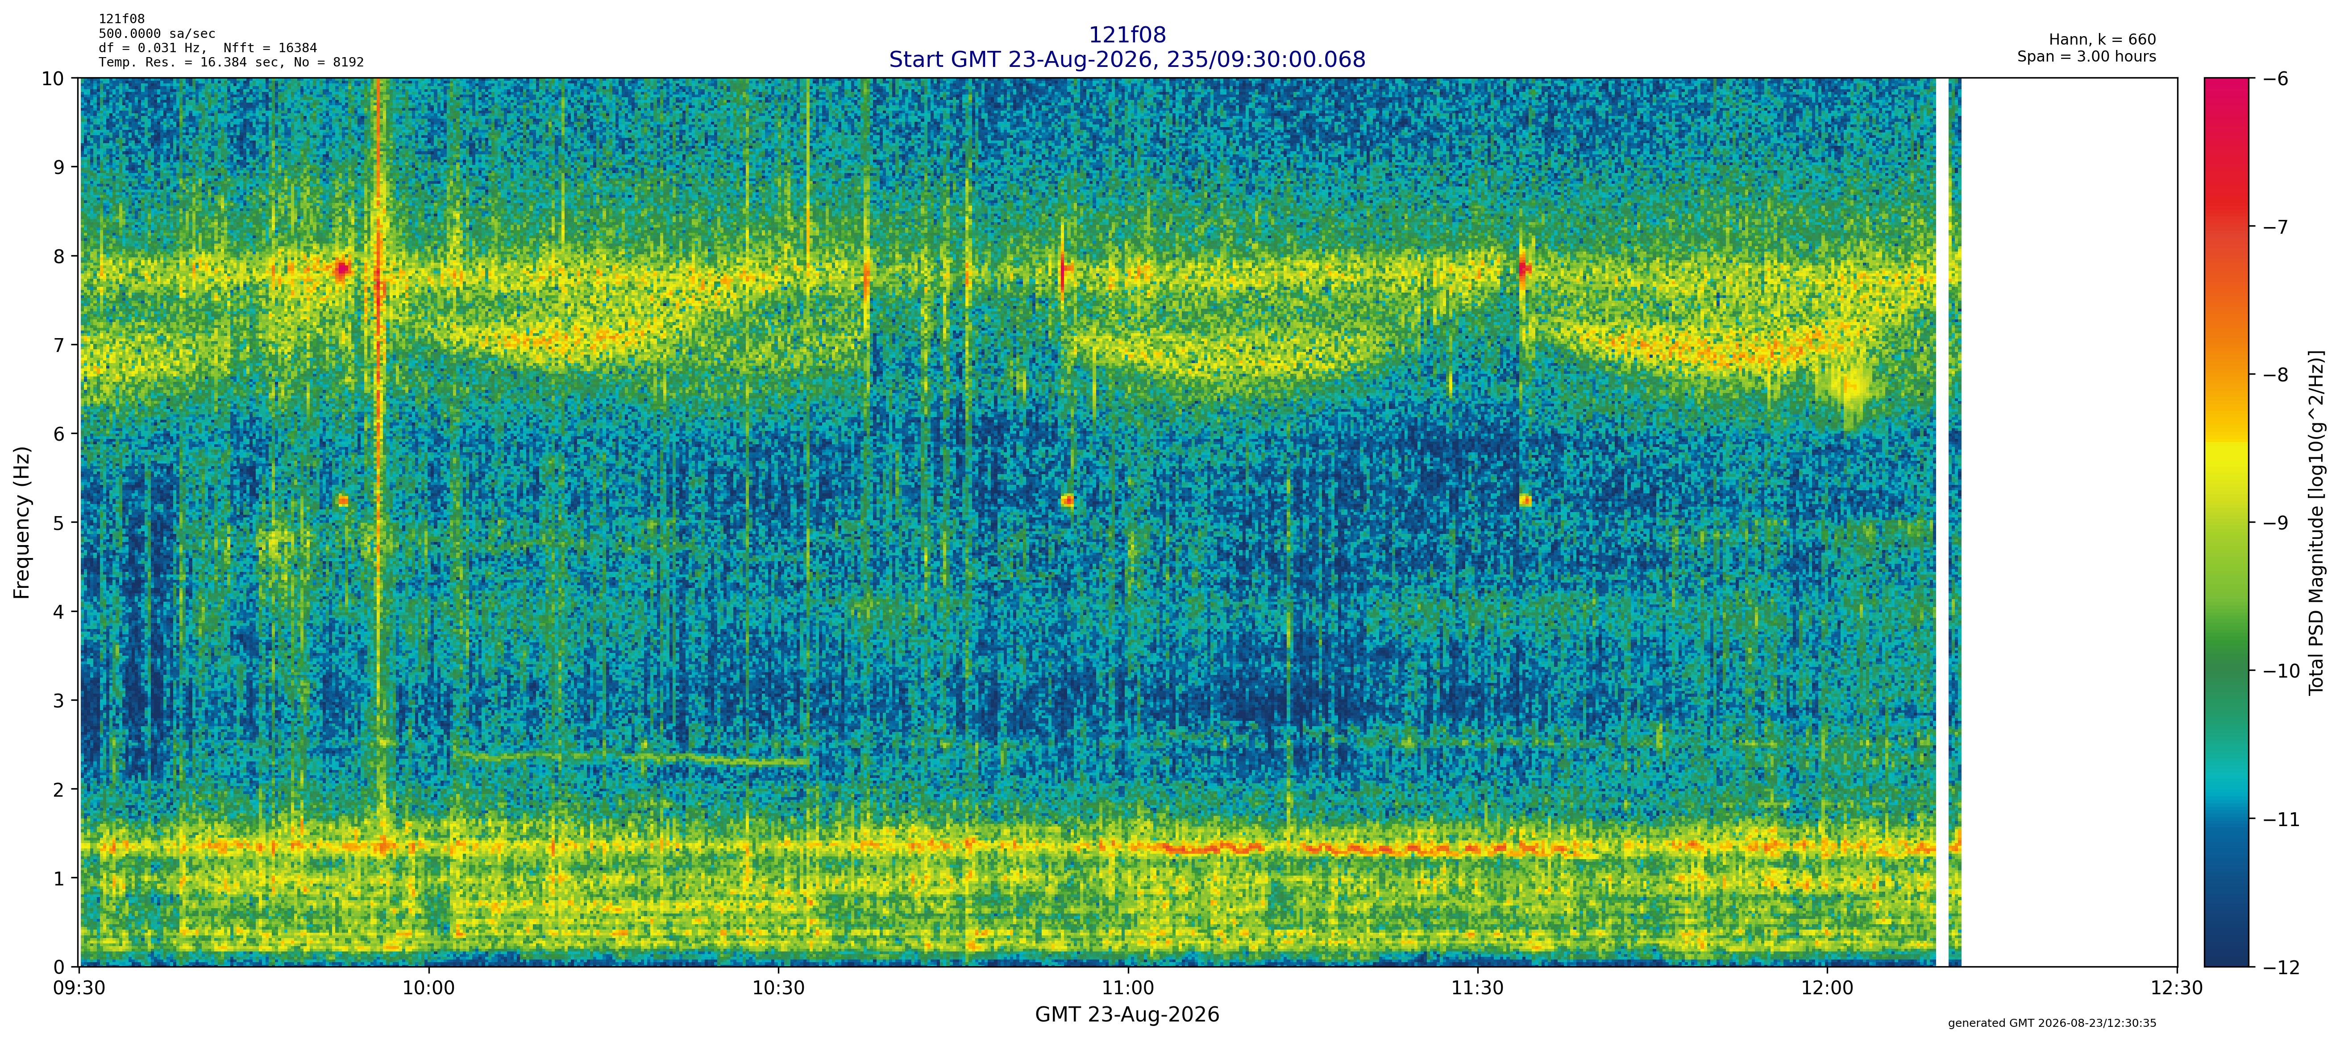Click the "Temp. Res. = 16.384 sec, No = 8192" line

pos(232,62)
